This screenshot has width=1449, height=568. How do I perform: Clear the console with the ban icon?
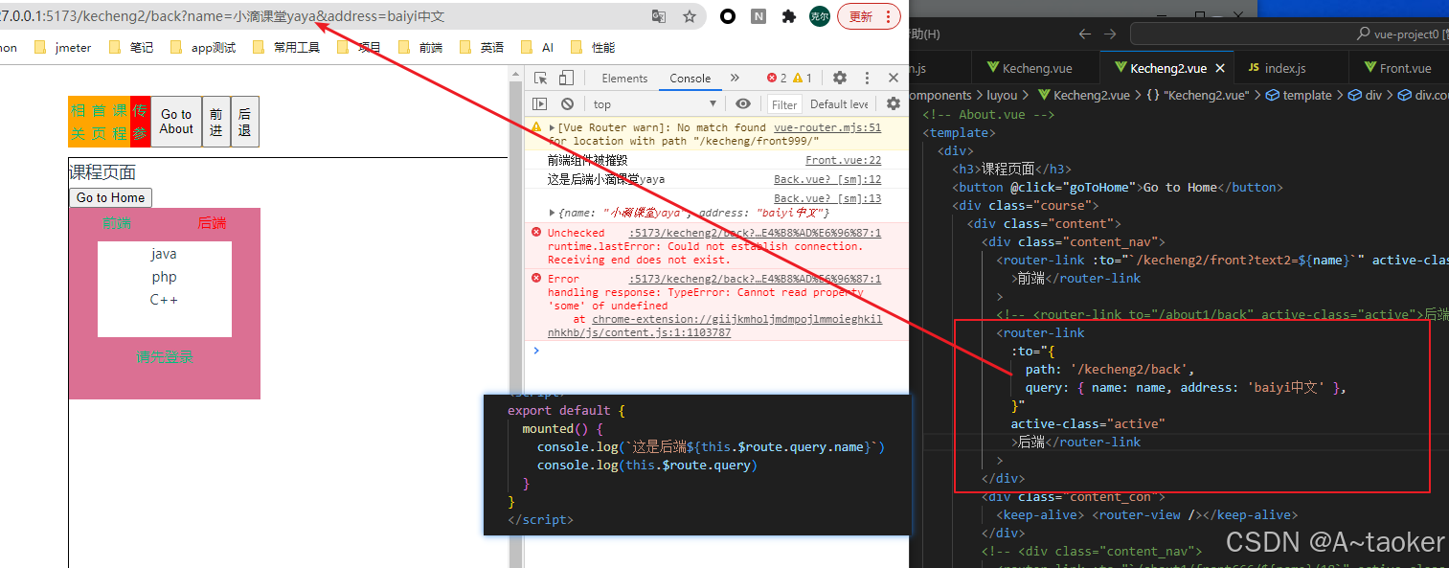(x=567, y=104)
